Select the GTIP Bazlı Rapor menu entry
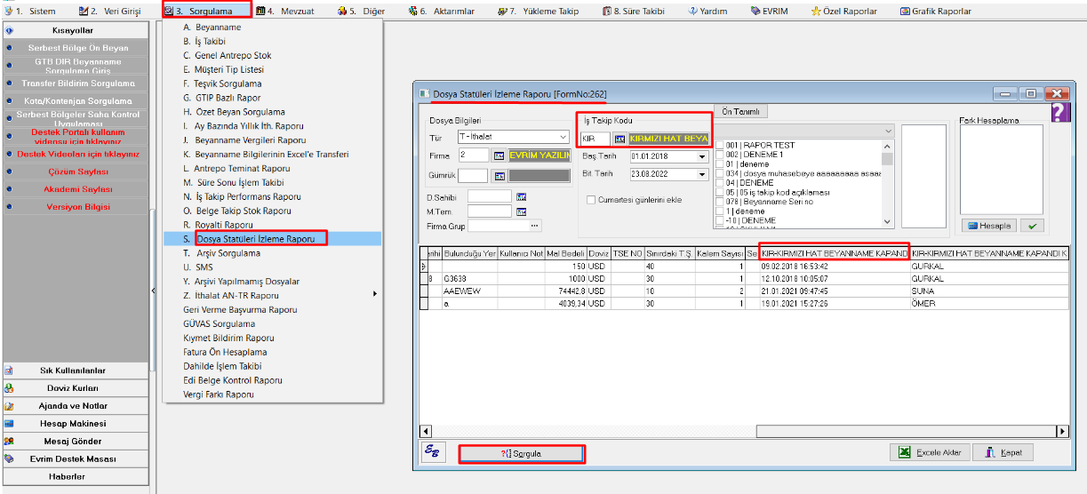 pyautogui.click(x=221, y=98)
